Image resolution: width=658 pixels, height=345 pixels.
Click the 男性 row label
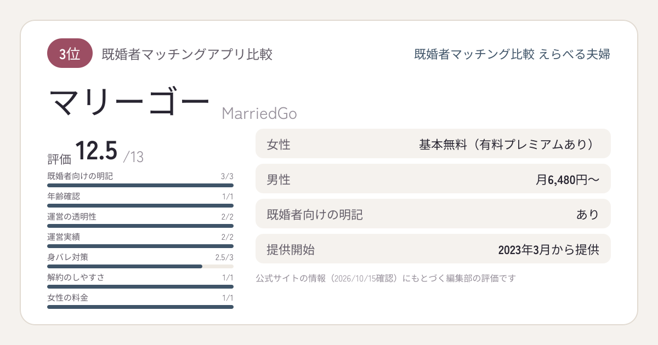pos(279,180)
